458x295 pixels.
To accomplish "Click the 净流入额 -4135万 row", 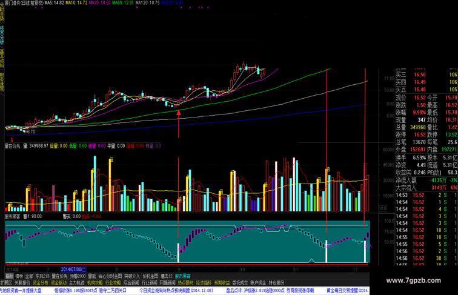I will (x=426, y=181).
